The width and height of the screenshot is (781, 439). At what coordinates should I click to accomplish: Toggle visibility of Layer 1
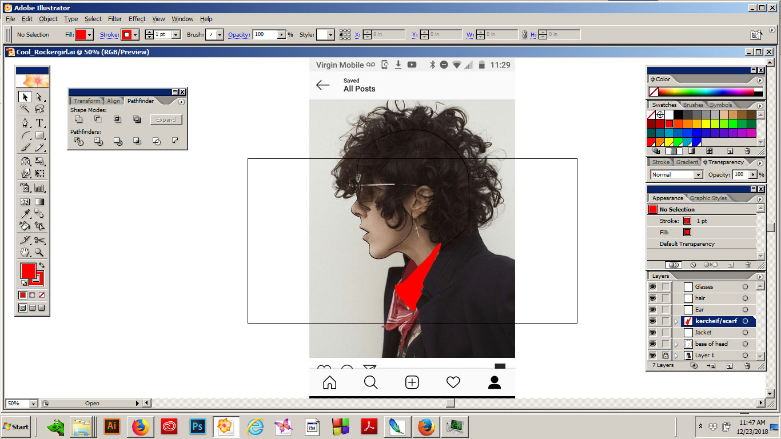pyautogui.click(x=652, y=356)
